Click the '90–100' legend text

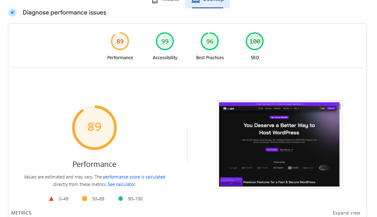coord(135,199)
